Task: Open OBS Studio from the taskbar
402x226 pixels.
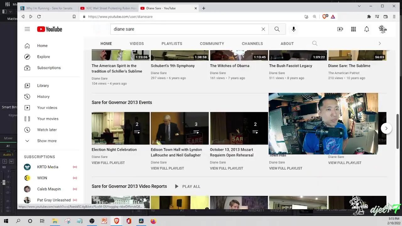Action: [x=92, y=221]
